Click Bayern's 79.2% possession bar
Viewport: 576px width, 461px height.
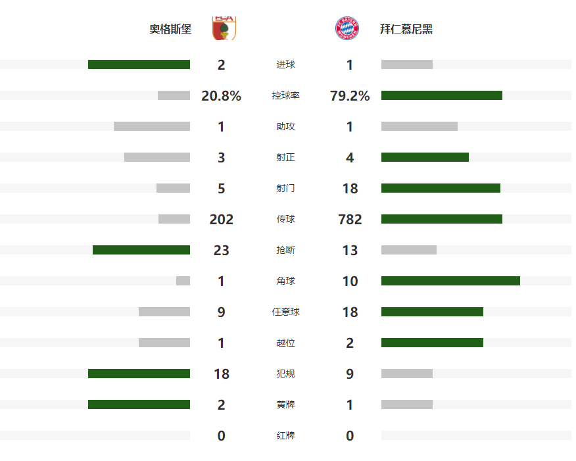pos(442,95)
